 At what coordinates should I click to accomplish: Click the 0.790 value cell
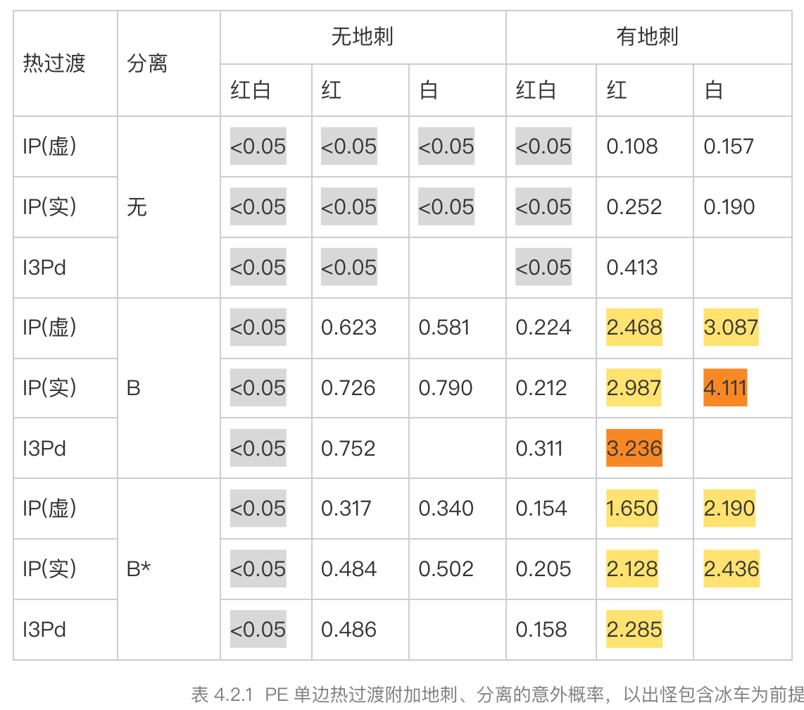(x=446, y=387)
